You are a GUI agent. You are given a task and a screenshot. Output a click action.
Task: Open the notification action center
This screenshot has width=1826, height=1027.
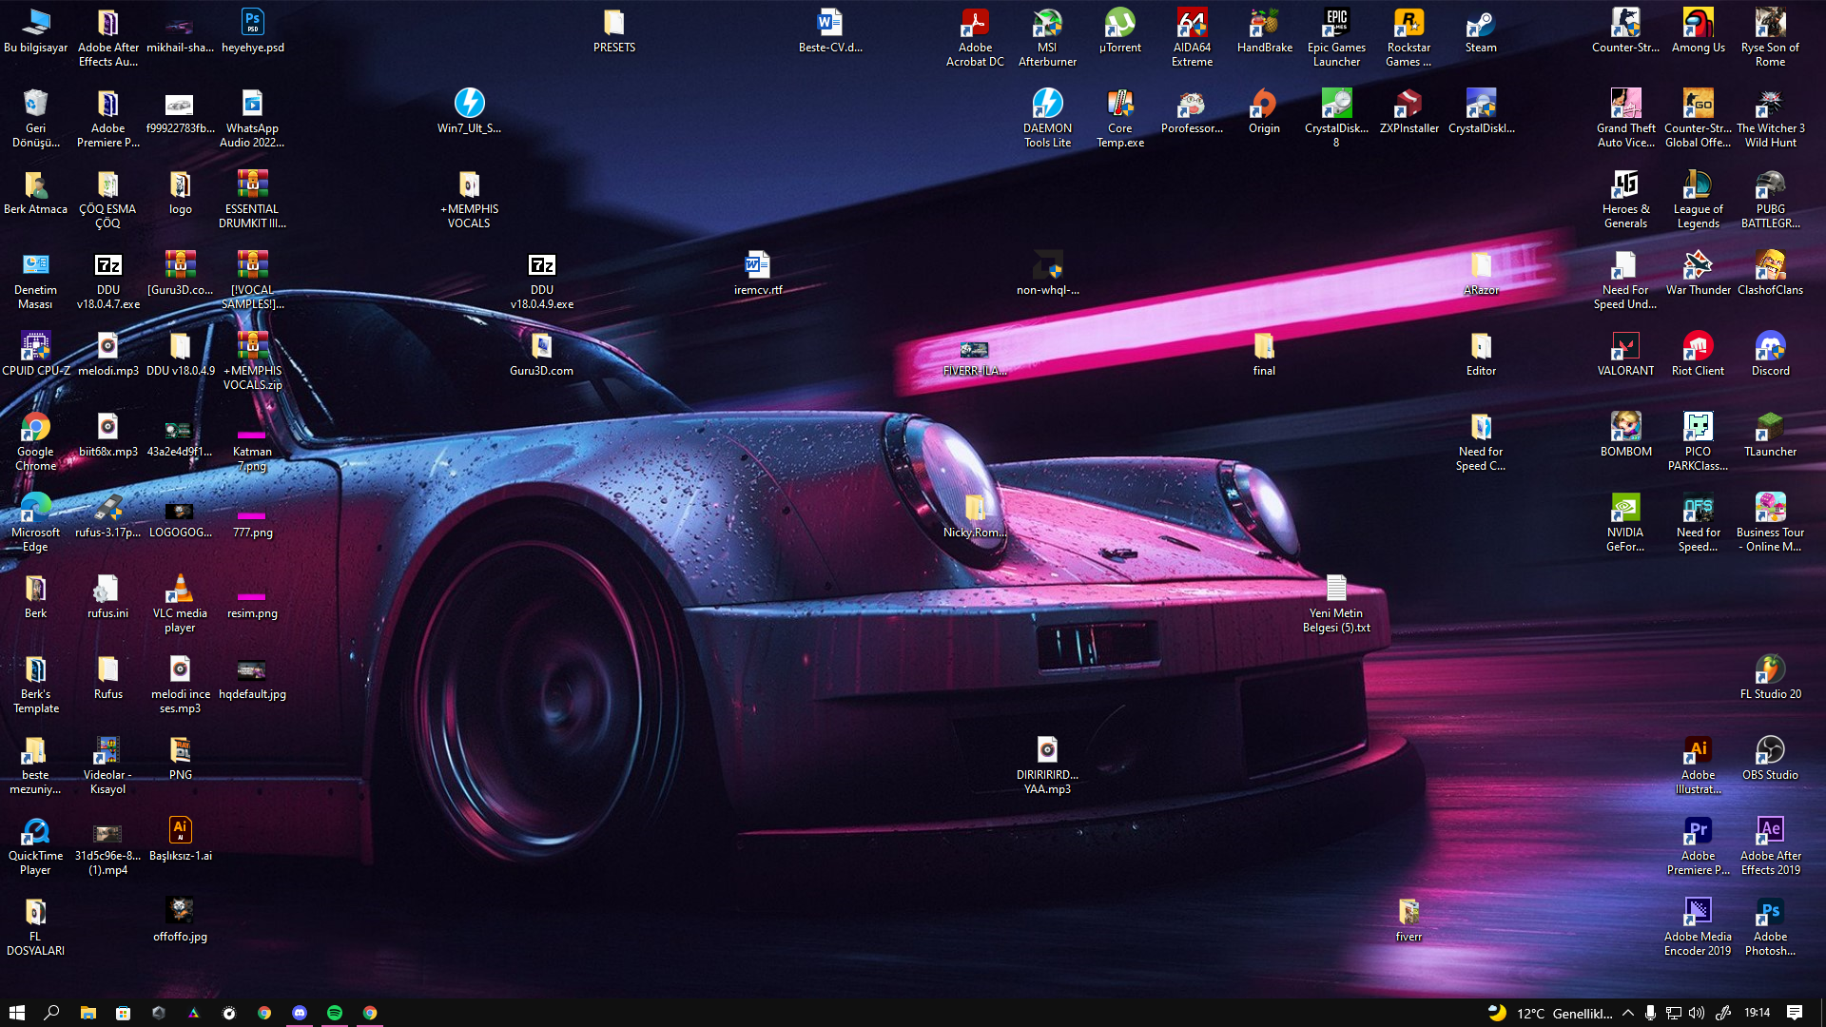(x=1795, y=1013)
